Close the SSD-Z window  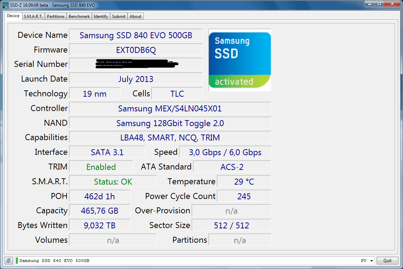[x=392, y=4]
